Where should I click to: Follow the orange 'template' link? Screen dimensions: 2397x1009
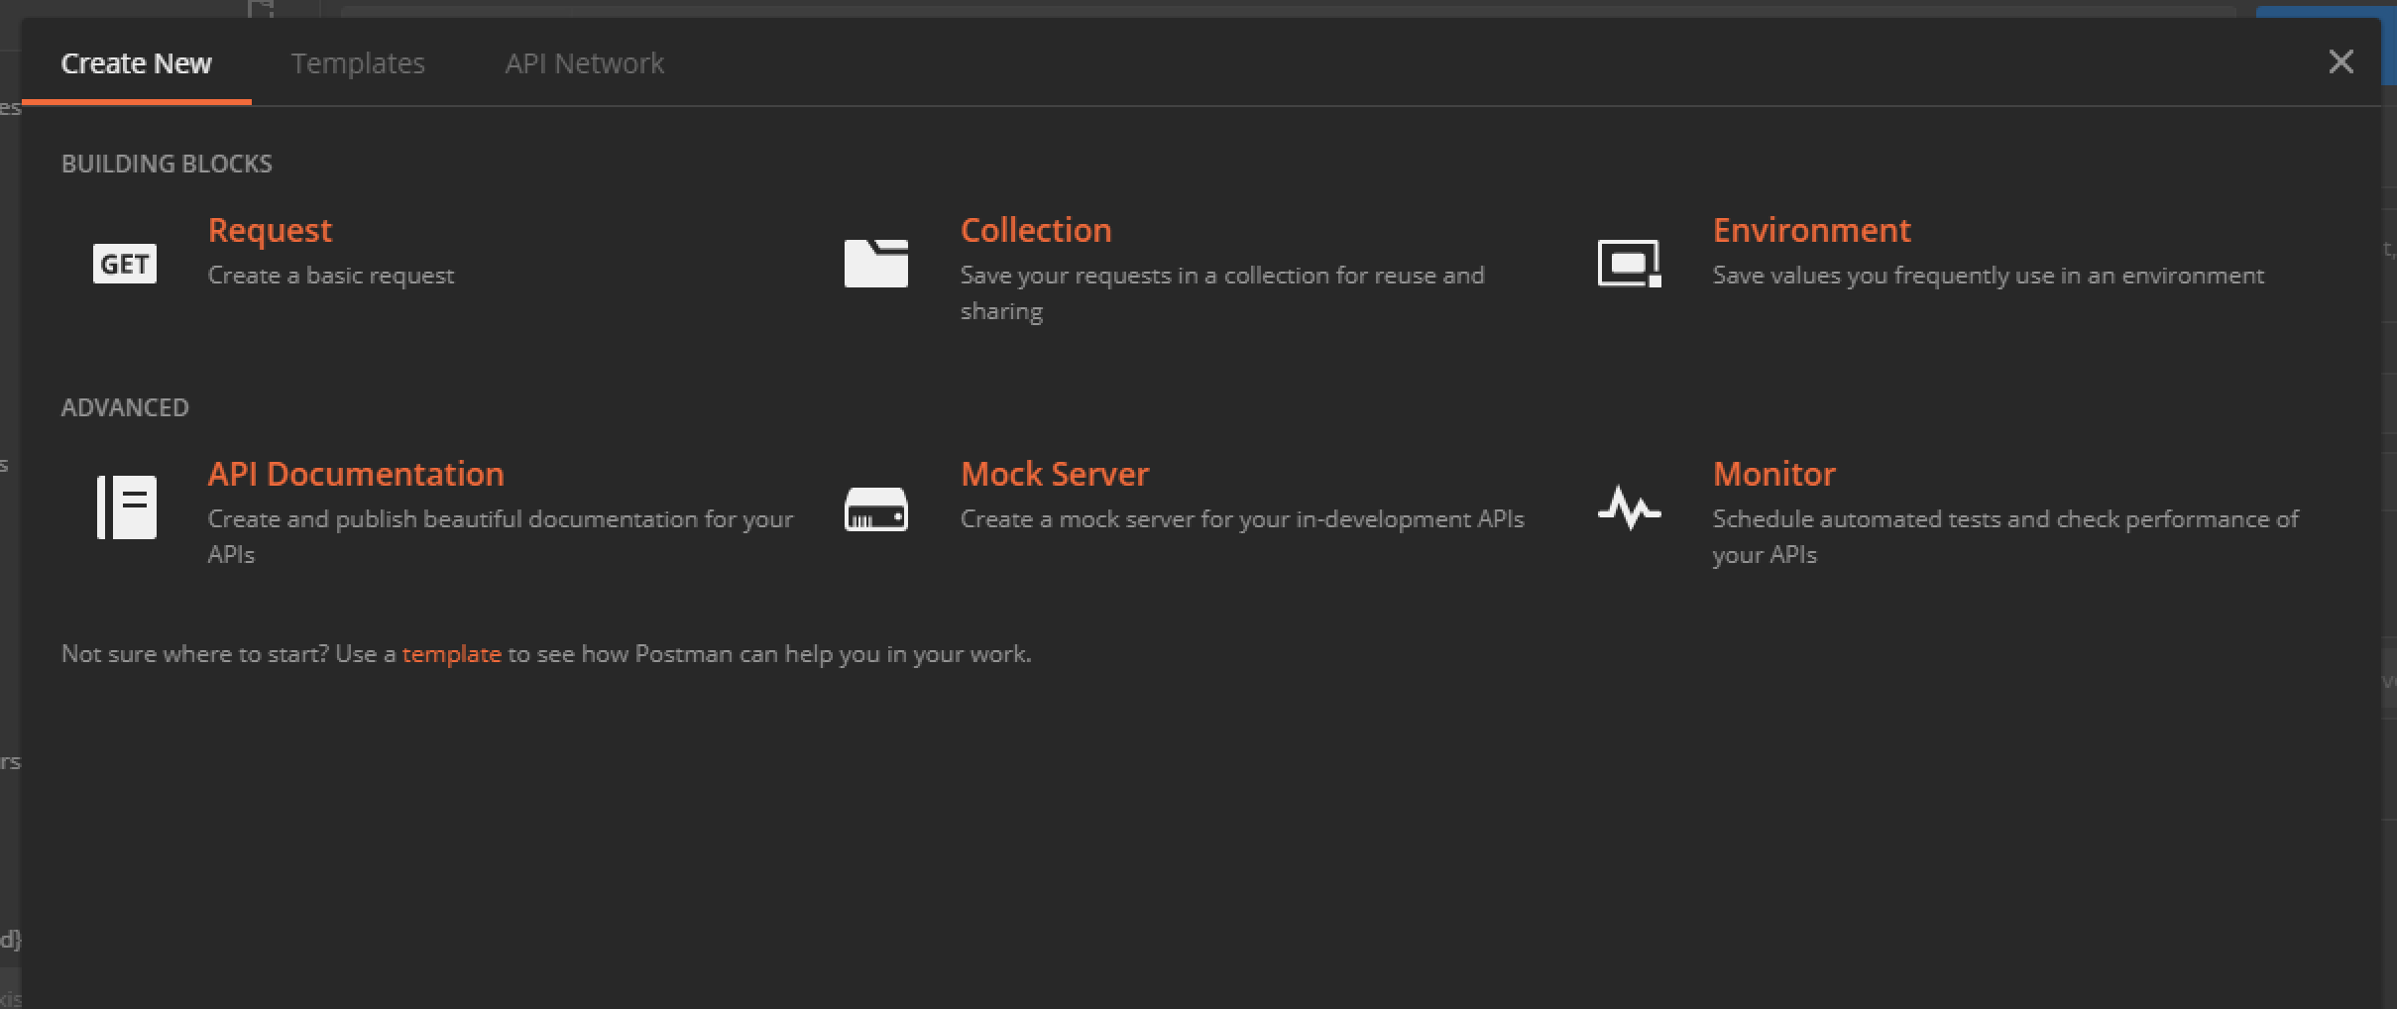tap(451, 654)
